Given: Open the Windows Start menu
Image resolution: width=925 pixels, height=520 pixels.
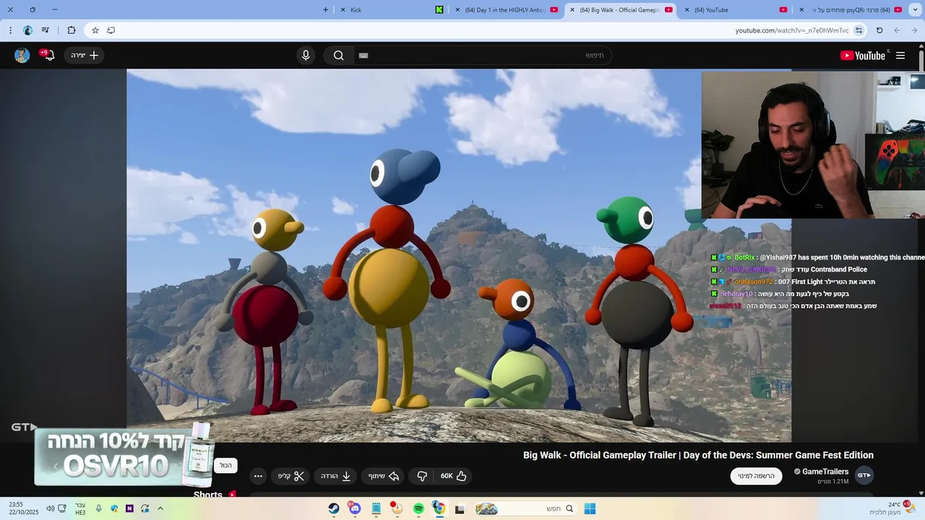Looking at the screenshot, I should tap(590, 509).
